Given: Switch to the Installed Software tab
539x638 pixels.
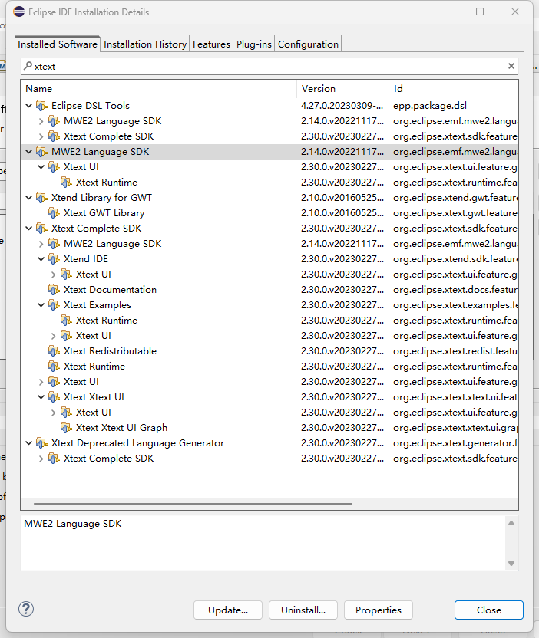Looking at the screenshot, I should pos(58,44).
